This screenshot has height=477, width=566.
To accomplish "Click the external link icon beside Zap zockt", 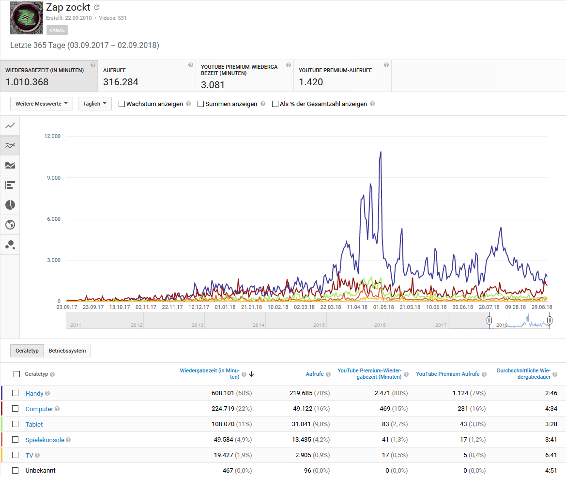I will click(97, 7).
